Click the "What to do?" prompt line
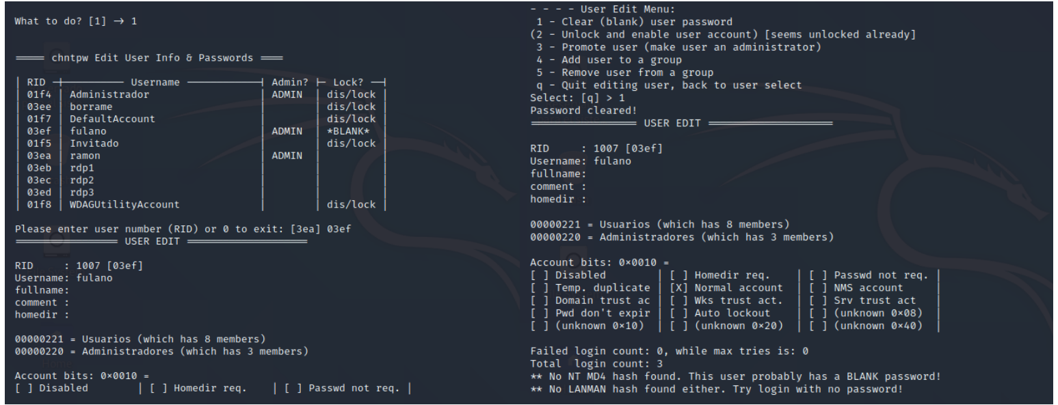The height and width of the screenshot is (405, 1058). 75,21
